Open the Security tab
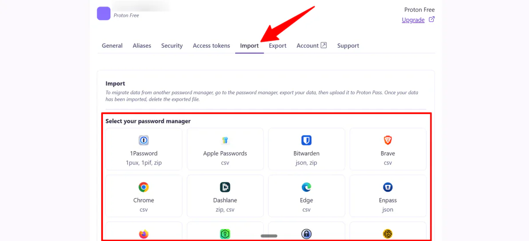The image size is (529, 241). 172,46
